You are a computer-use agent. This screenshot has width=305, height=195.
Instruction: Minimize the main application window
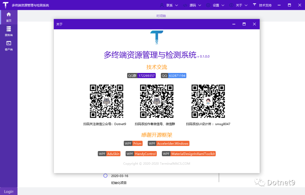[x=279, y=5]
